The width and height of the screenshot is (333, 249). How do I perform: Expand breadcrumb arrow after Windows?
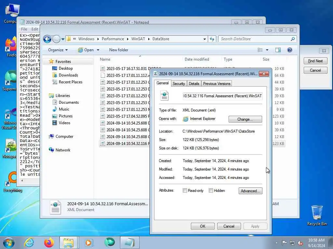[x=98, y=39]
